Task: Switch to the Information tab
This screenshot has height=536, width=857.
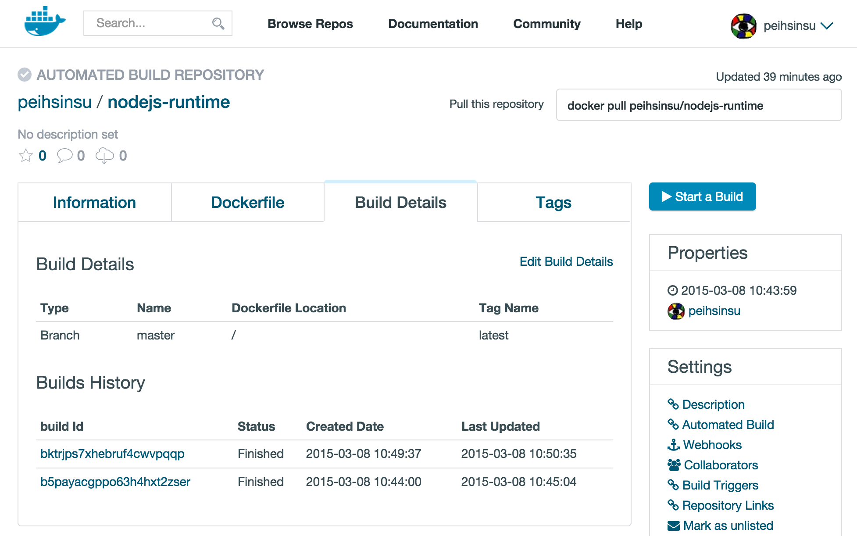Action: (94, 203)
